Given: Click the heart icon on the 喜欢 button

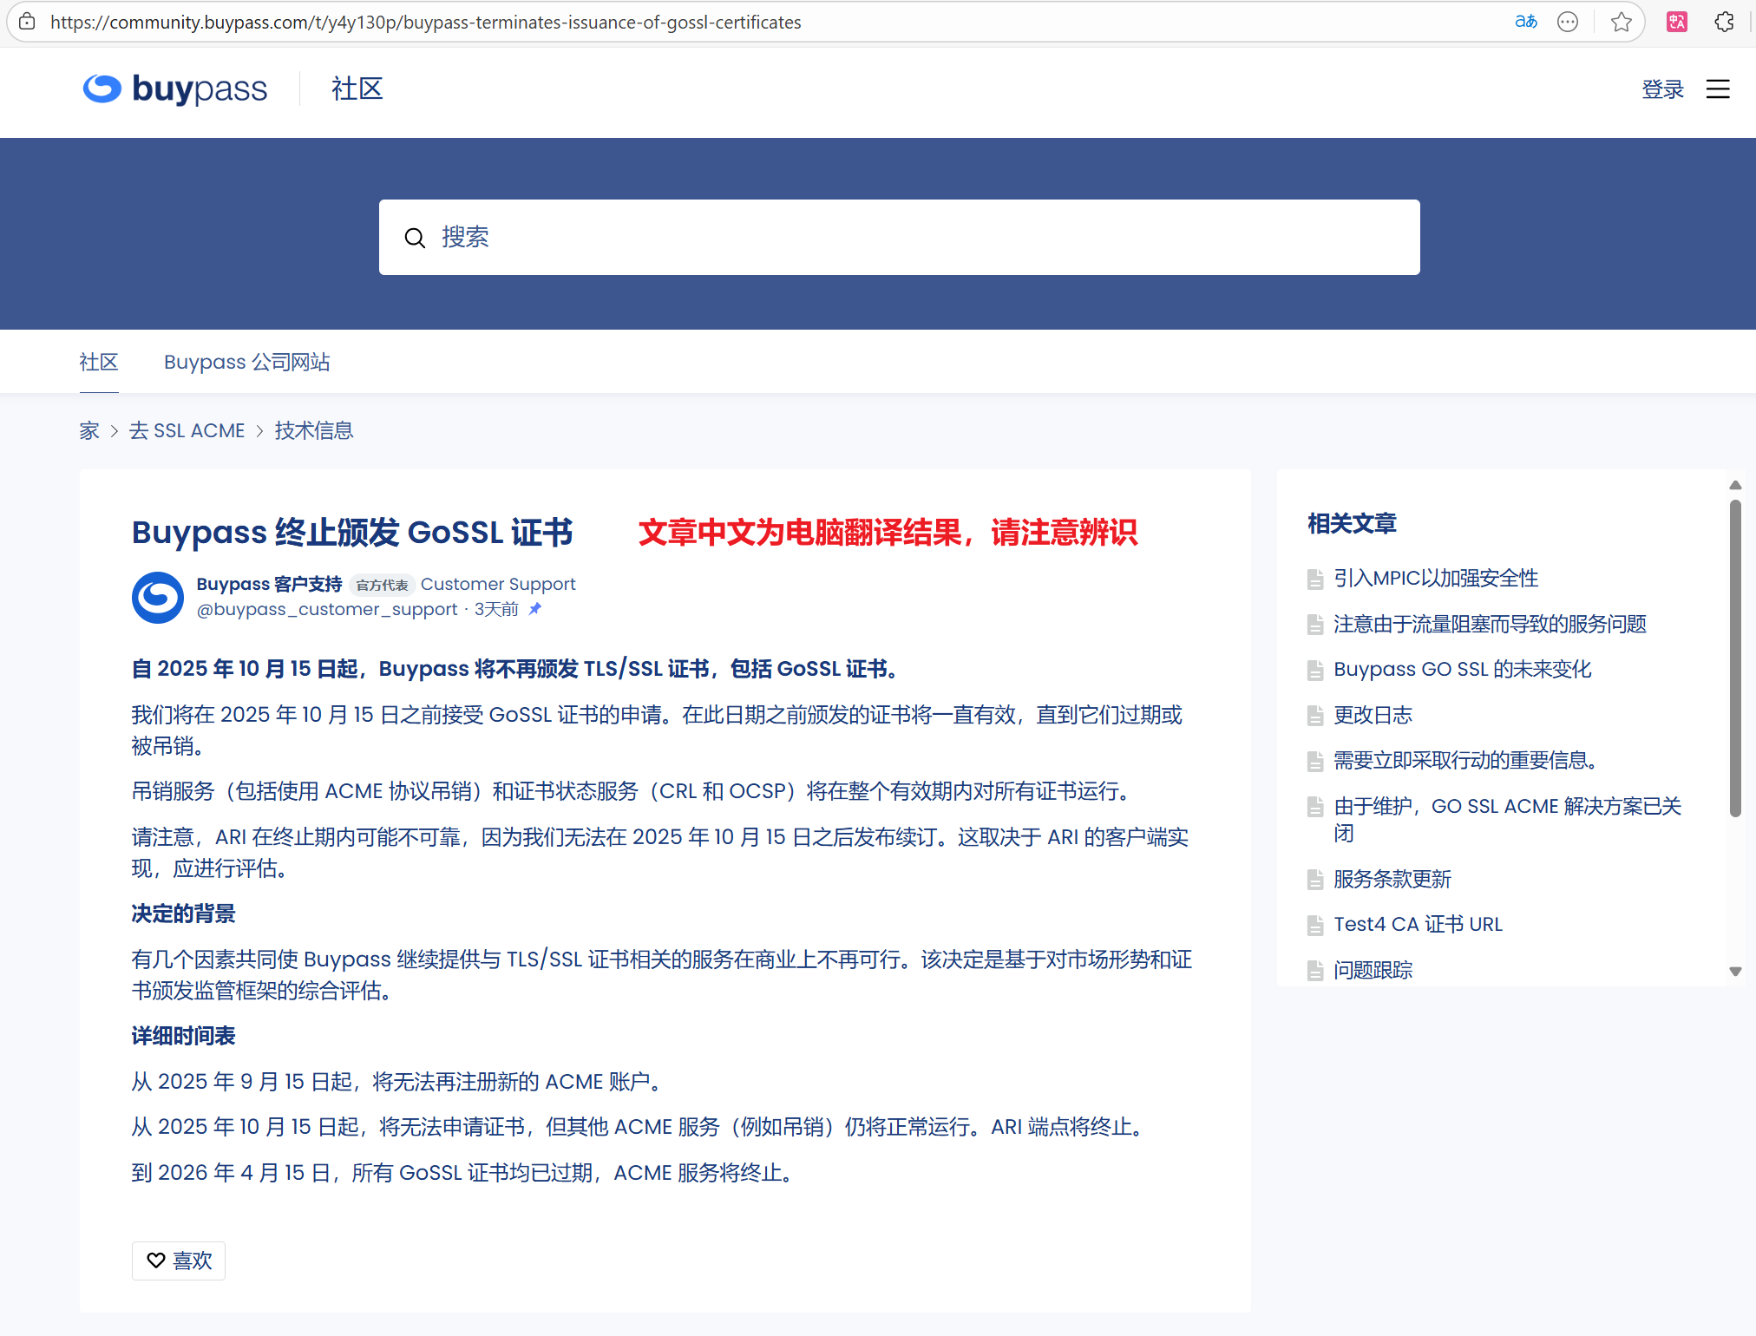Looking at the screenshot, I should click(156, 1261).
